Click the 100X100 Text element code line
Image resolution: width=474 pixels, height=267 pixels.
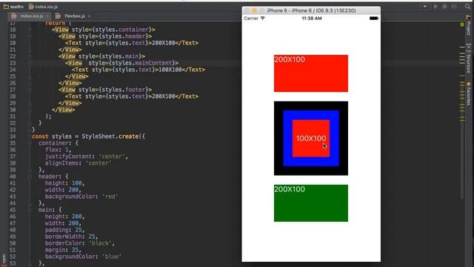click(x=138, y=69)
